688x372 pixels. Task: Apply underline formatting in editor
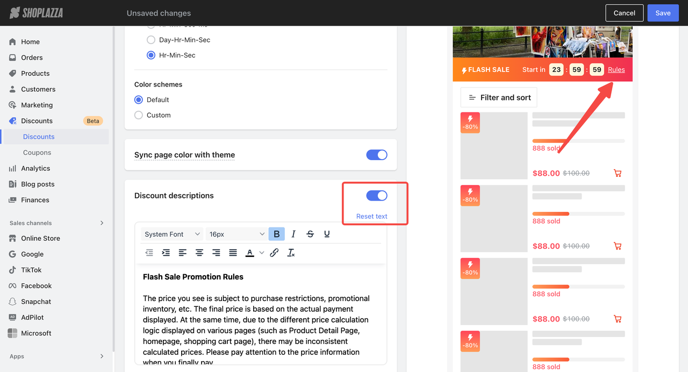[327, 234]
